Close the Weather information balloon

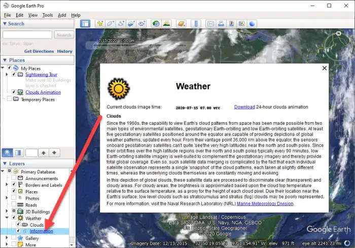point(324,68)
